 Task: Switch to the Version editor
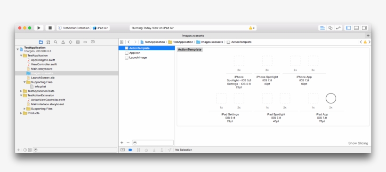pos(338,28)
